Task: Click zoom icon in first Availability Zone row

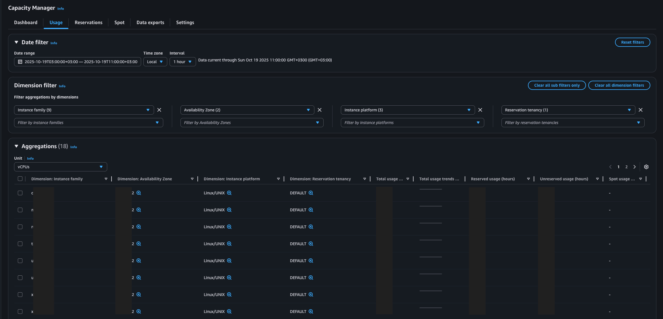Action: 139,193
